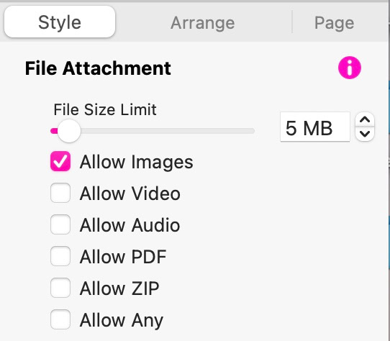Open the Page tab
Image resolution: width=390 pixels, height=341 pixels.
pos(334,22)
